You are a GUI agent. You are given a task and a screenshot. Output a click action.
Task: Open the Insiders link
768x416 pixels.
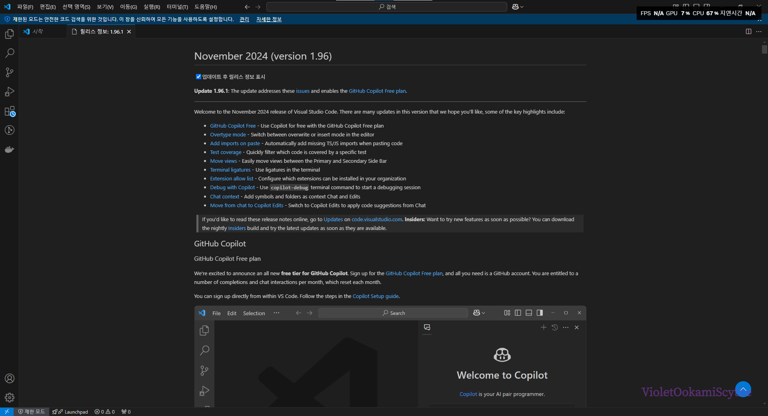(x=237, y=228)
